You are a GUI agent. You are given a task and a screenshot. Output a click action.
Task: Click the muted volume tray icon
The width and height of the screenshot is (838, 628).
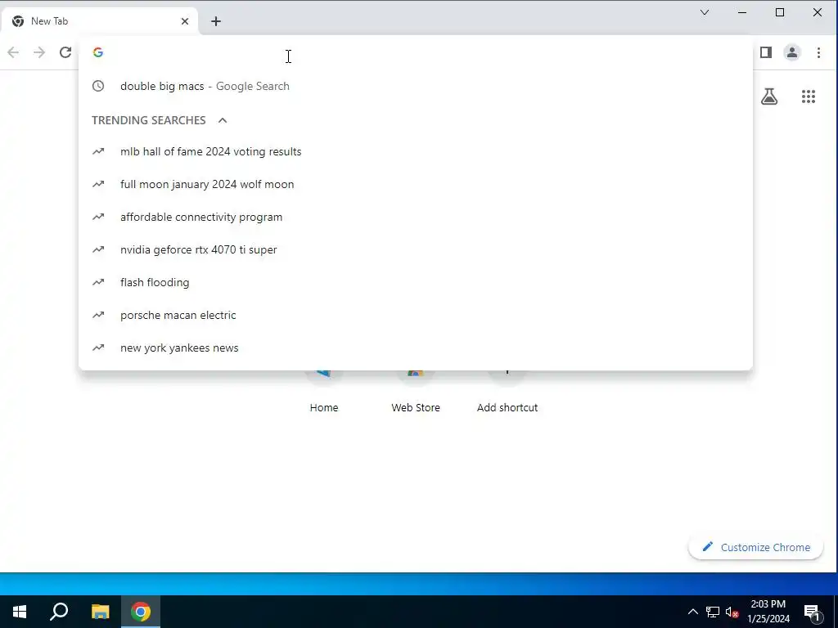(732, 612)
